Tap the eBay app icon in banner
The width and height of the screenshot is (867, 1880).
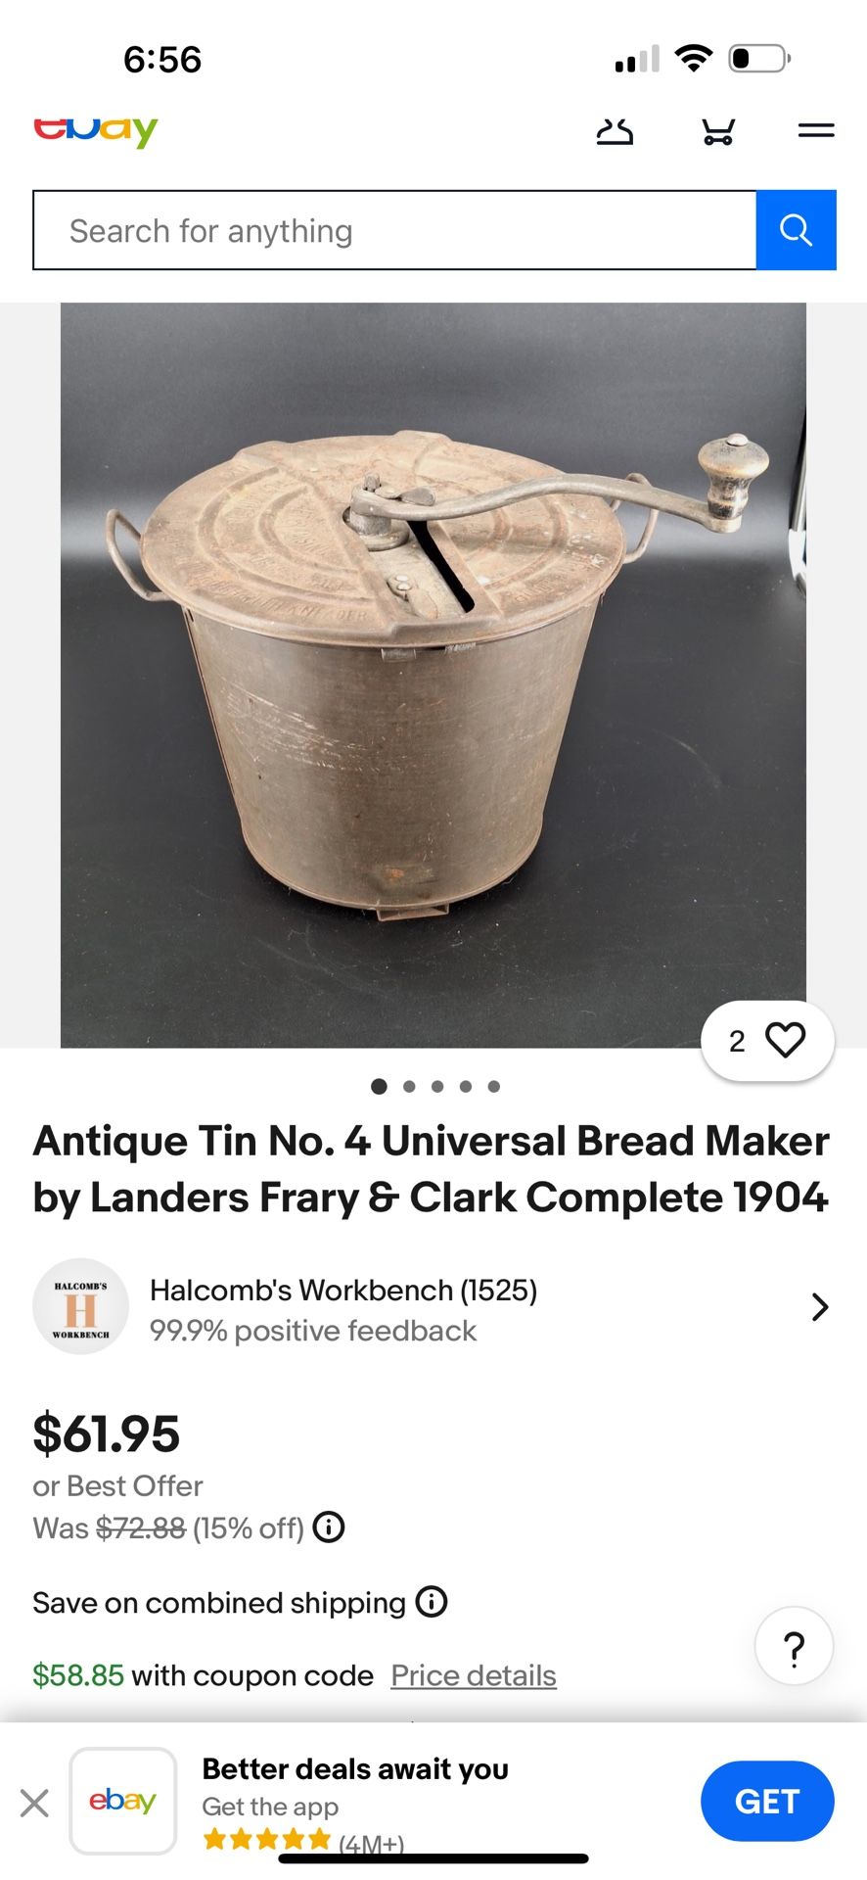123,1802
